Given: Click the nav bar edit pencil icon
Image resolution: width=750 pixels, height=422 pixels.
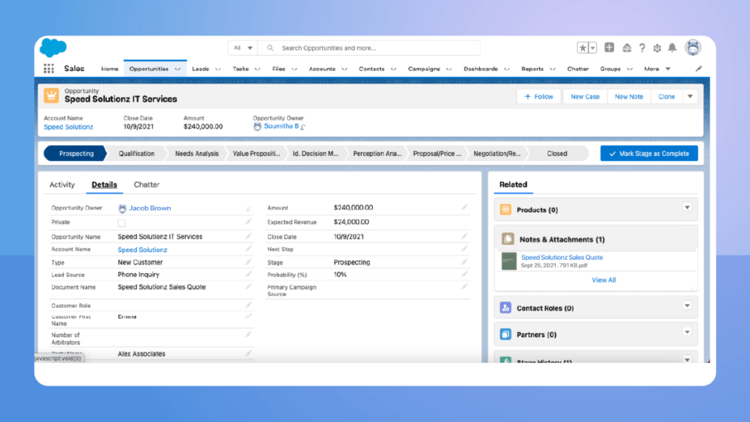Looking at the screenshot, I should tap(698, 69).
